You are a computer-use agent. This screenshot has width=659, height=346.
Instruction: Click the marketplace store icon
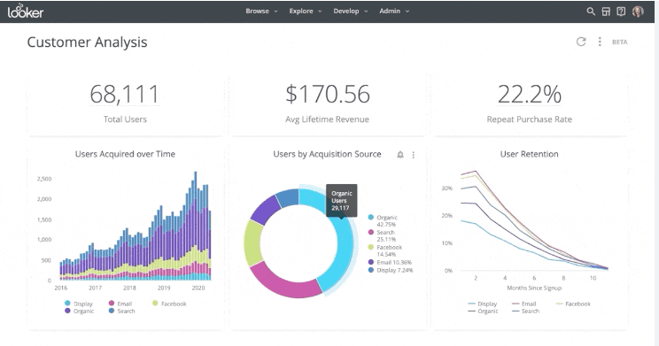606,12
